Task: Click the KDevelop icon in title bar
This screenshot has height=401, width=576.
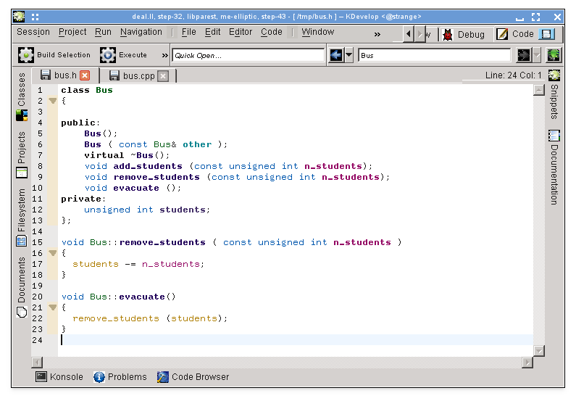Action: click(19, 17)
